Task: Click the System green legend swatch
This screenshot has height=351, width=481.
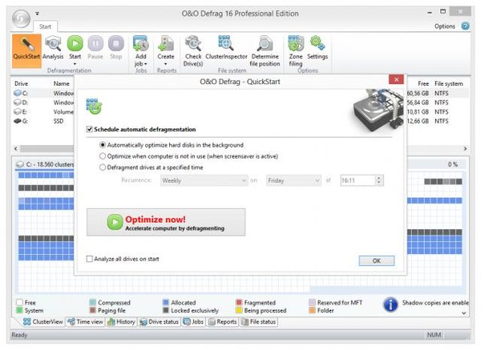Action: (19, 310)
